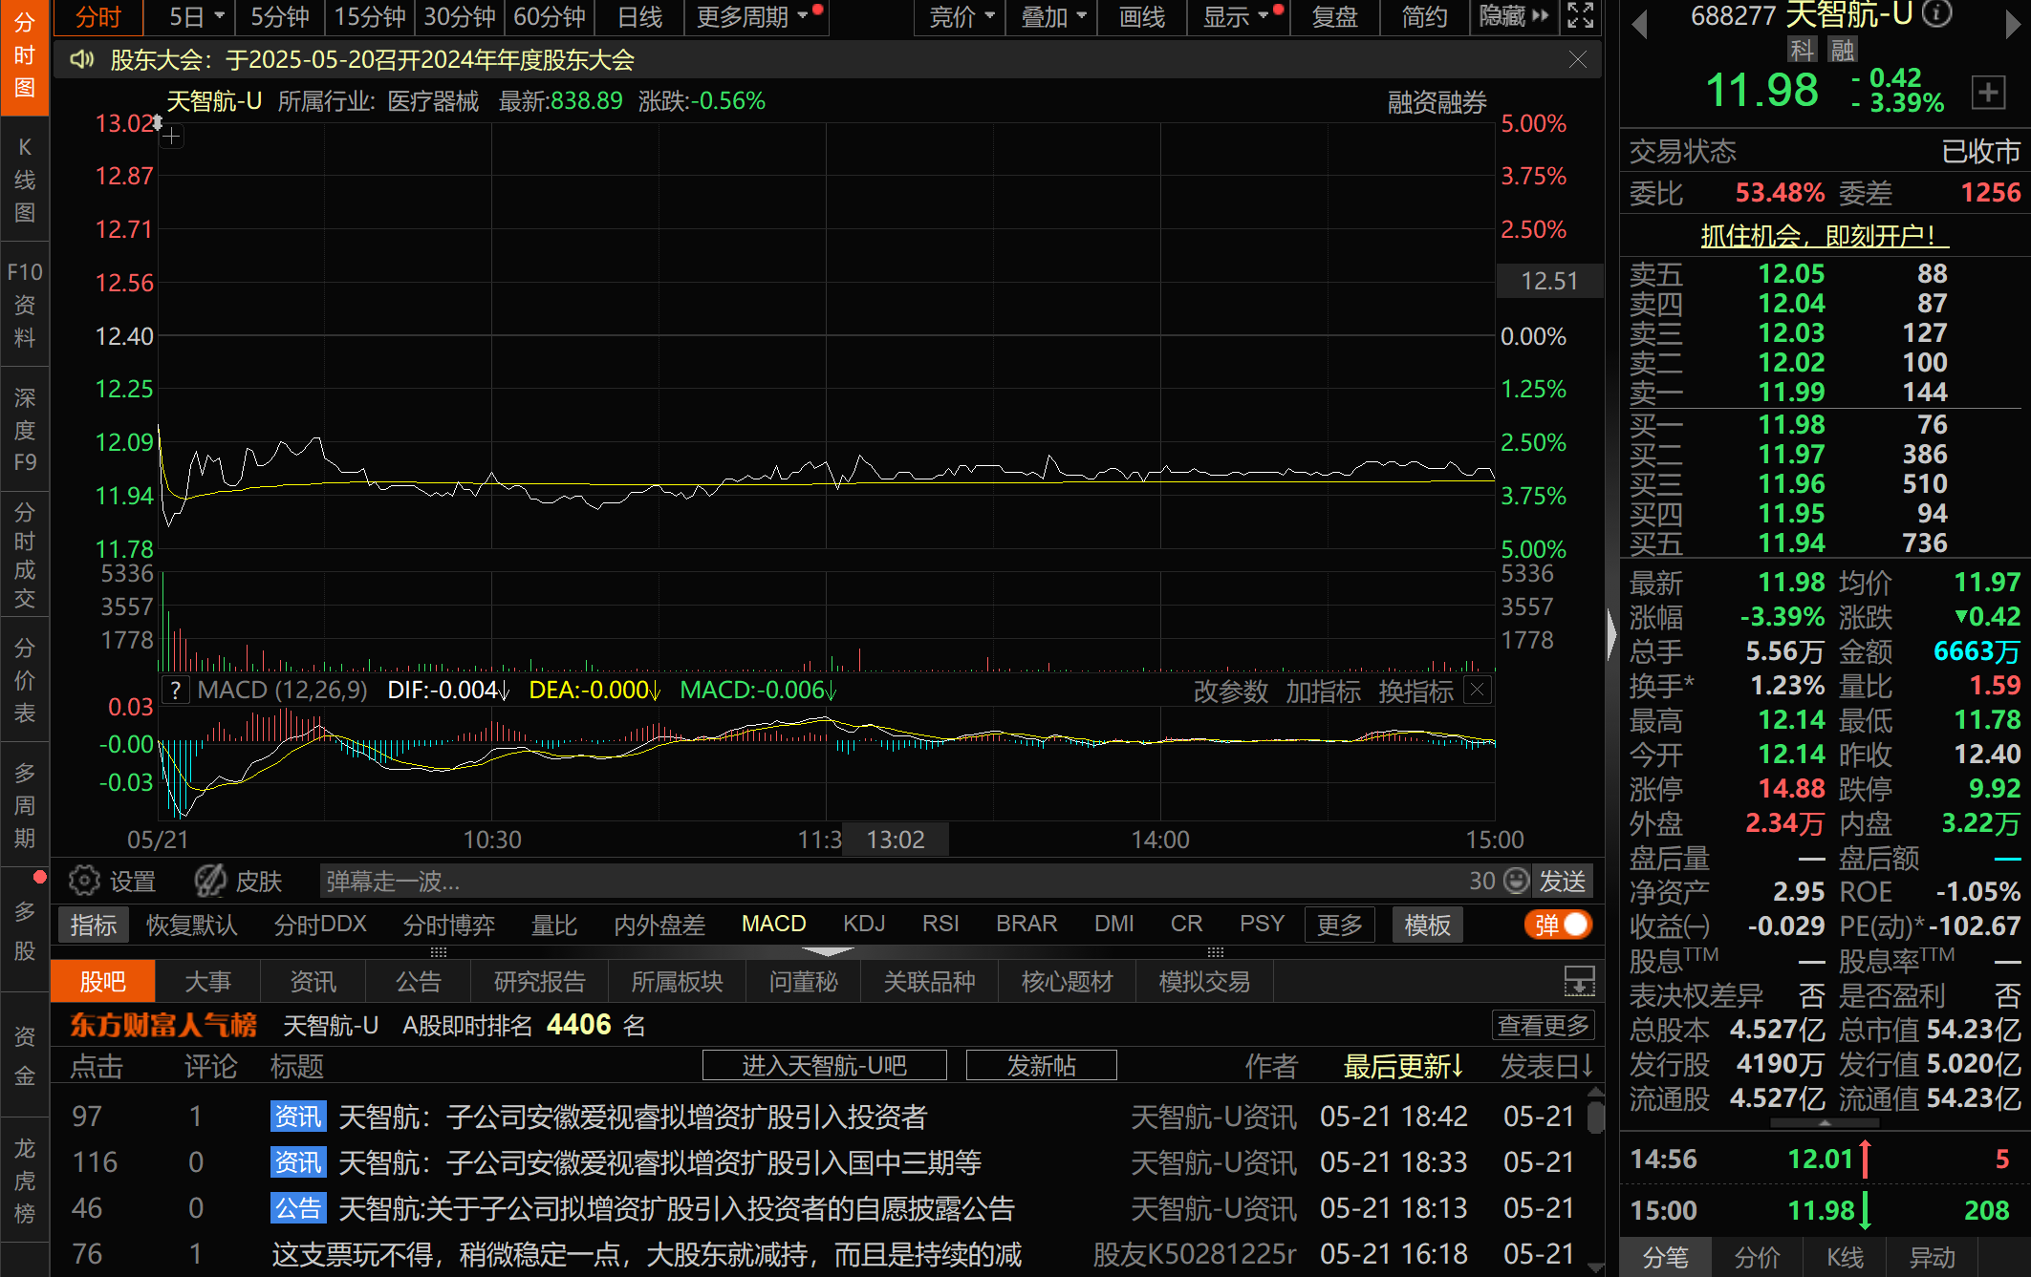Send the bullet comment with 发送
Image resolution: width=2031 pixels, height=1277 pixels.
tap(1563, 881)
